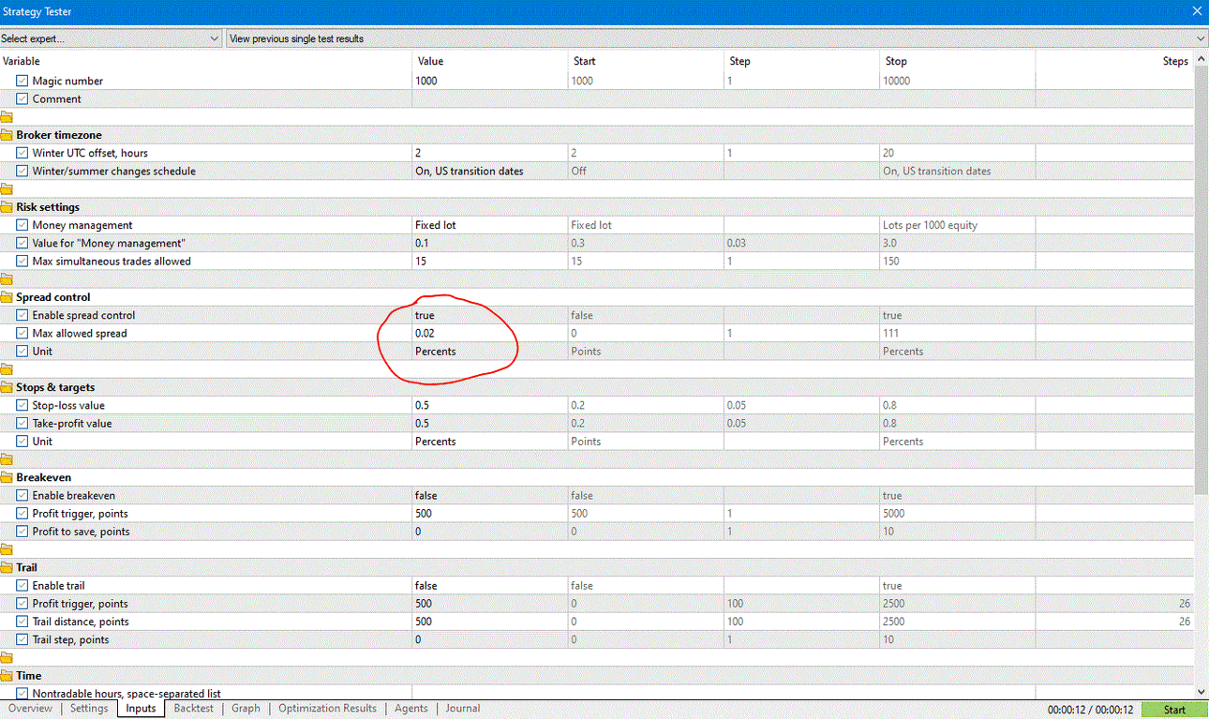The width and height of the screenshot is (1209, 720).
Task: Click Take-profit value cell 0.5
Action: tap(490, 423)
